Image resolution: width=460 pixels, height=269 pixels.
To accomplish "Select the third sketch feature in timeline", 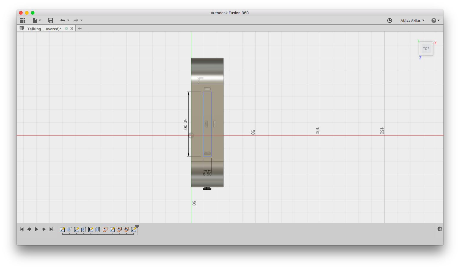I will click(91, 230).
